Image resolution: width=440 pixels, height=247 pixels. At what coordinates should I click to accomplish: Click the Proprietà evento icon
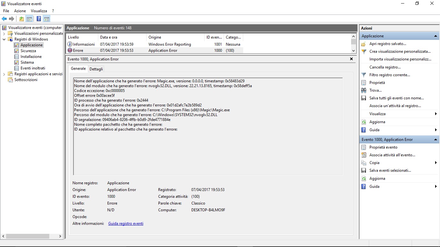point(364,147)
